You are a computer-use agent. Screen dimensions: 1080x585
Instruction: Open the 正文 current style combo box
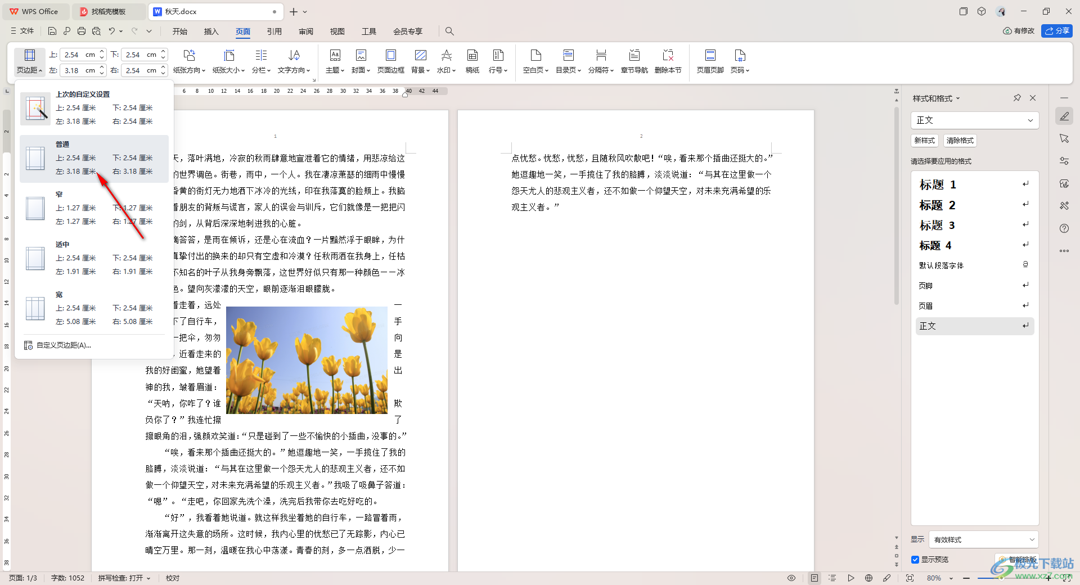click(x=975, y=120)
